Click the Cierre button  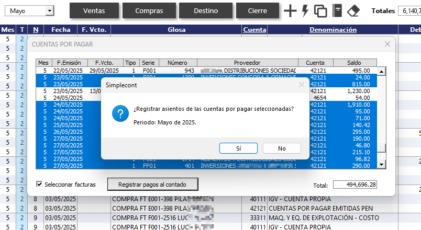(x=258, y=11)
